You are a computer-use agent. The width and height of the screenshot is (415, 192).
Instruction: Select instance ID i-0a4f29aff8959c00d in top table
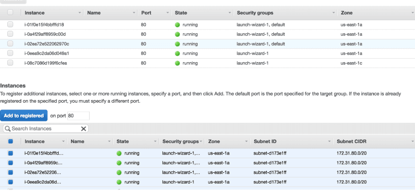tap(45, 34)
